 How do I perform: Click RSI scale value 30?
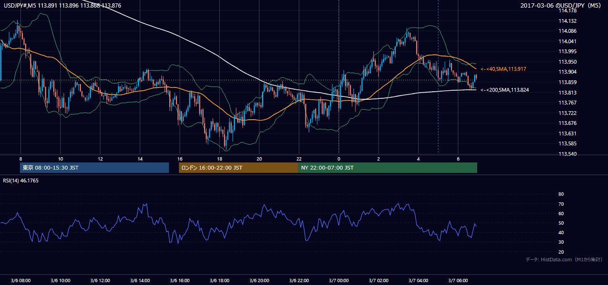click(x=561, y=242)
